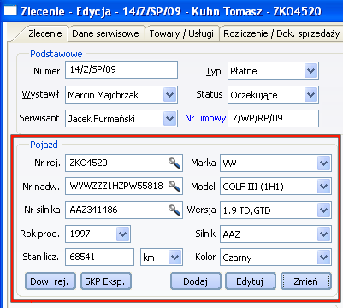Screen dimensions: 343x308
Task: Click the SKP Eksp. button
Action: (106, 281)
